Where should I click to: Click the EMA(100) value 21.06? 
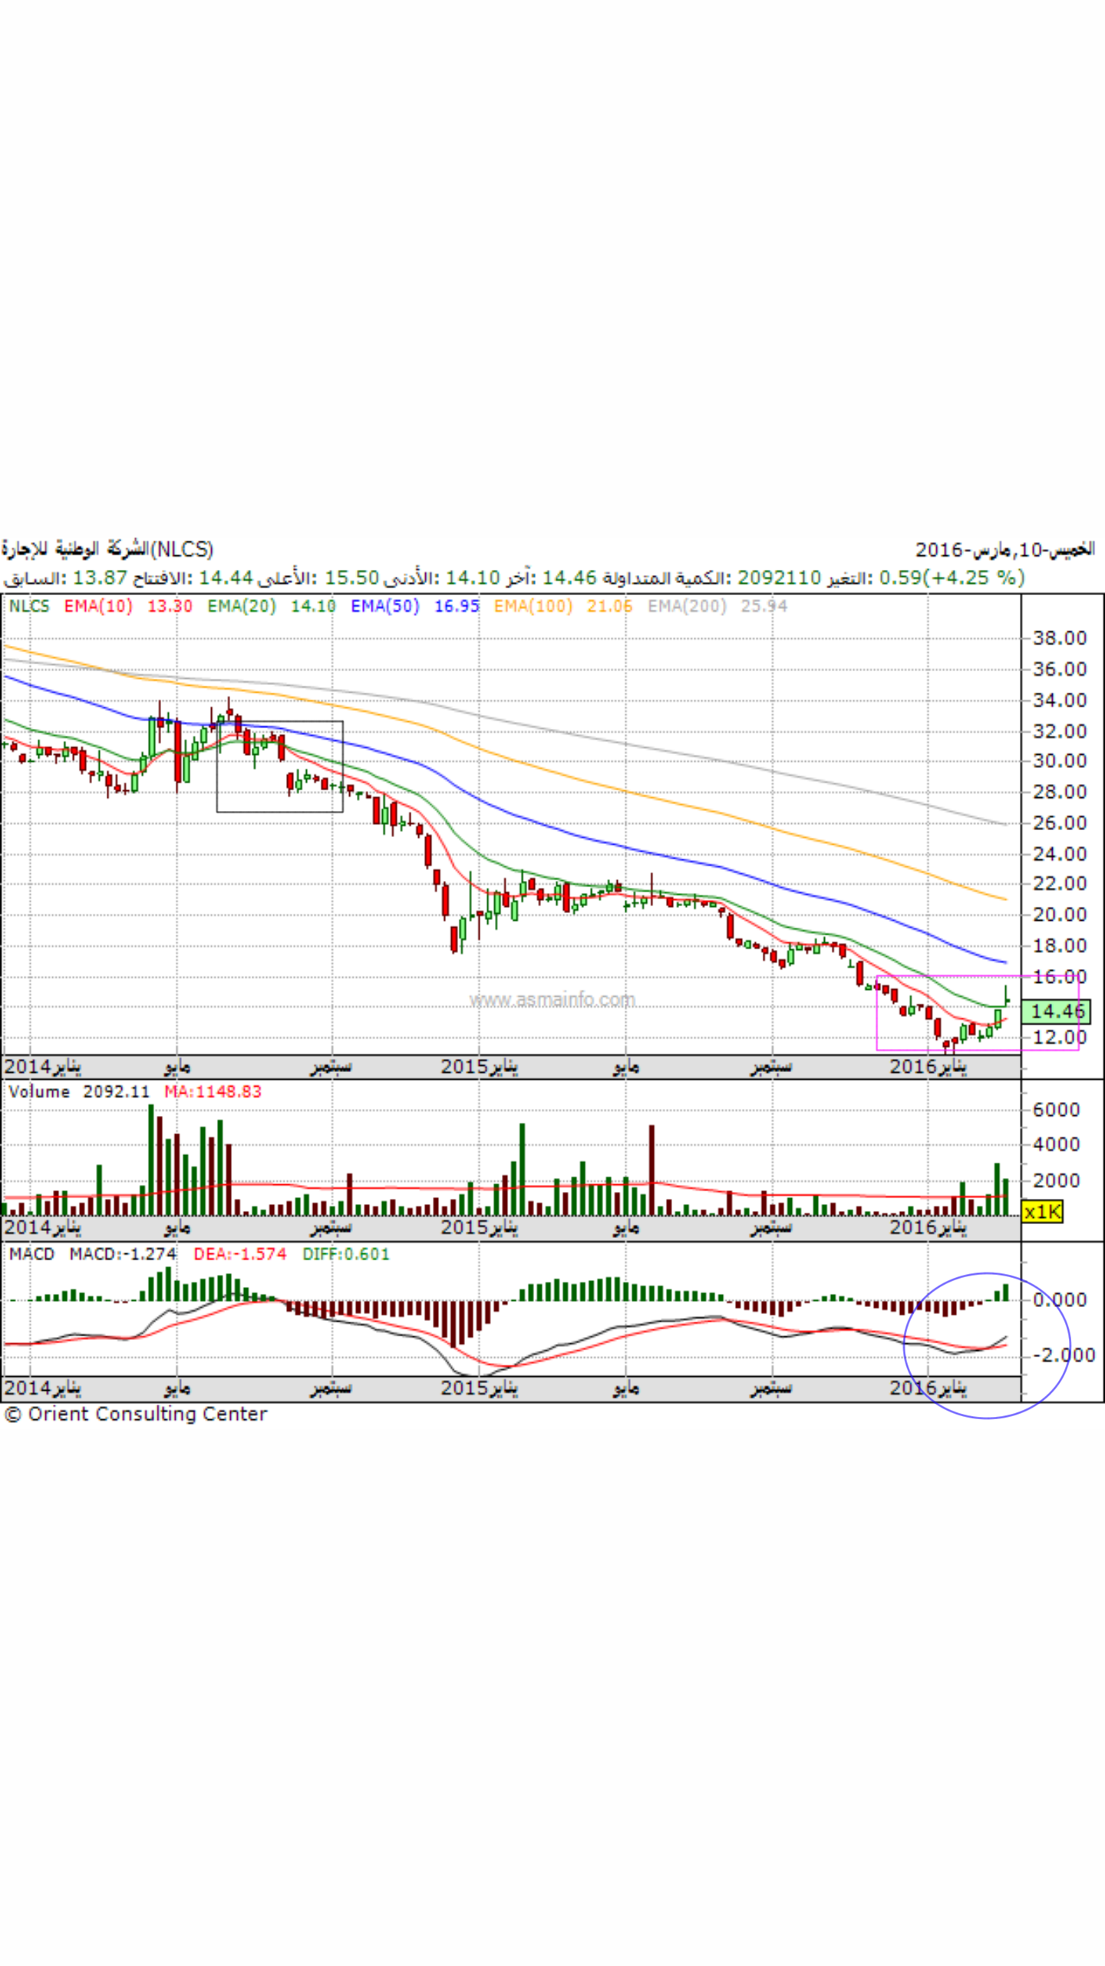(610, 606)
